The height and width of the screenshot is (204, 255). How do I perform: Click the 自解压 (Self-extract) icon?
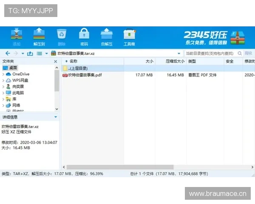point(107,37)
